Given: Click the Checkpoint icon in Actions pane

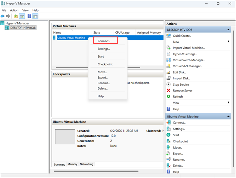Looking at the screenshot, I should point(168,141).
